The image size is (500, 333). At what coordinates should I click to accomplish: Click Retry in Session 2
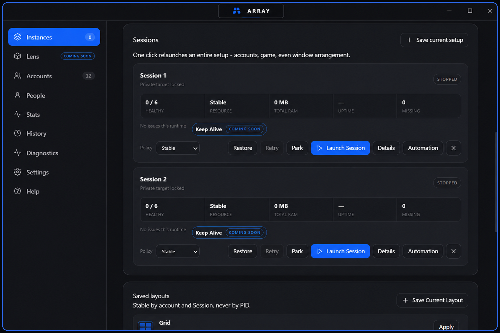[272, 251]
